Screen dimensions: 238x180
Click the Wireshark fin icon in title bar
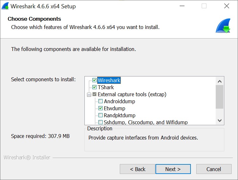[x=5, y=6]
